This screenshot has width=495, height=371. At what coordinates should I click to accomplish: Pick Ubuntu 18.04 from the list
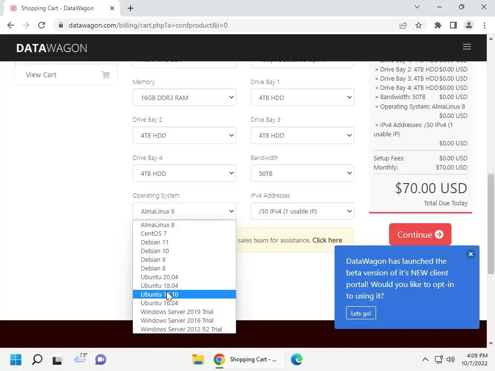184,286
